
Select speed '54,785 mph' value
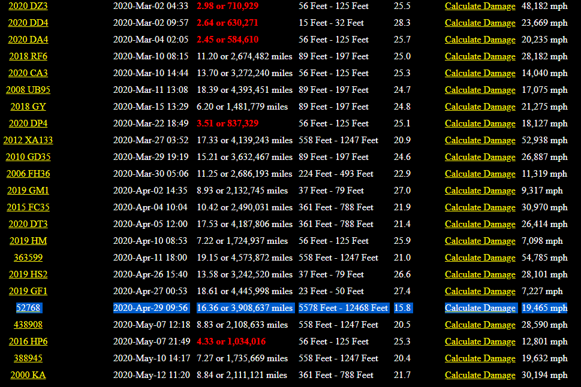coord(544,258)
